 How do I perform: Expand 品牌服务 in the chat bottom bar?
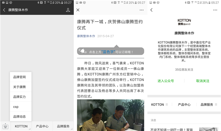(x=63, y=126)
